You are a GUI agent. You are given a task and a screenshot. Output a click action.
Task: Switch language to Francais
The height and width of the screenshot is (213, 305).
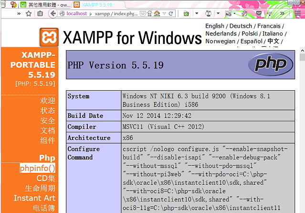coord(269,26)
